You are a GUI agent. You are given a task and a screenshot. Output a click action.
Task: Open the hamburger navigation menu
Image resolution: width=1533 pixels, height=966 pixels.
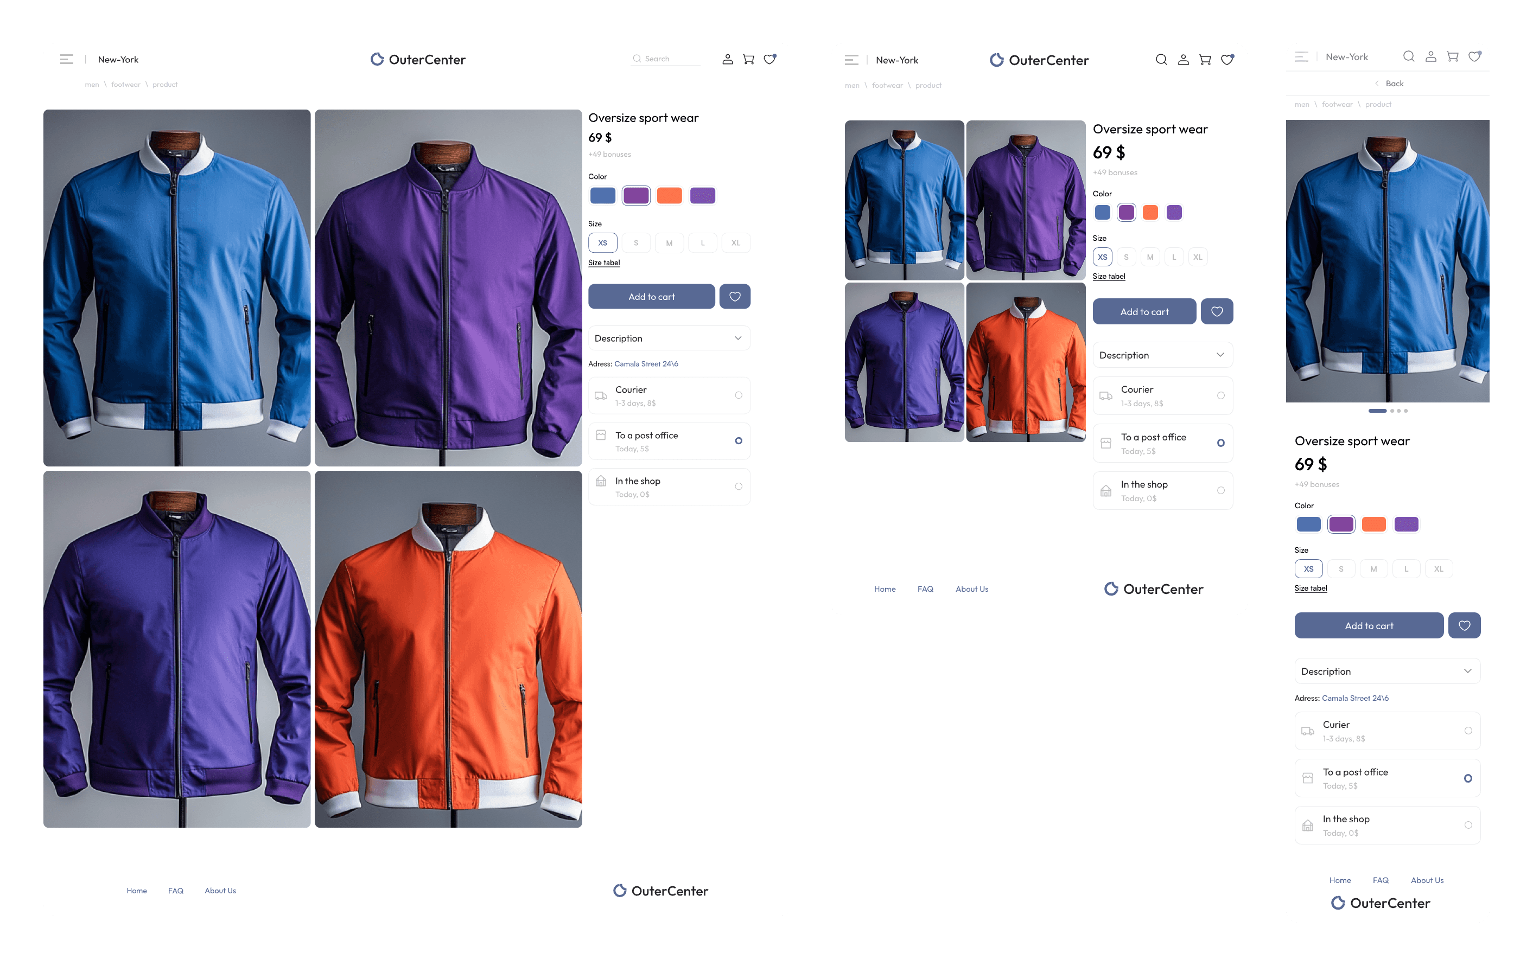[66, 59]
